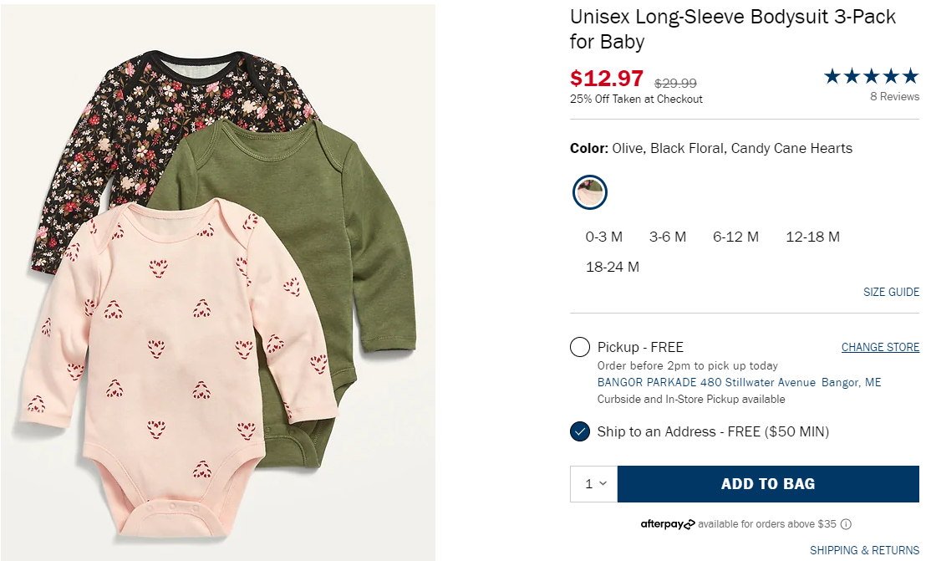This screenshot has height=561, width=926.
Task: Open the quantity dropdown
Action: 594,483
